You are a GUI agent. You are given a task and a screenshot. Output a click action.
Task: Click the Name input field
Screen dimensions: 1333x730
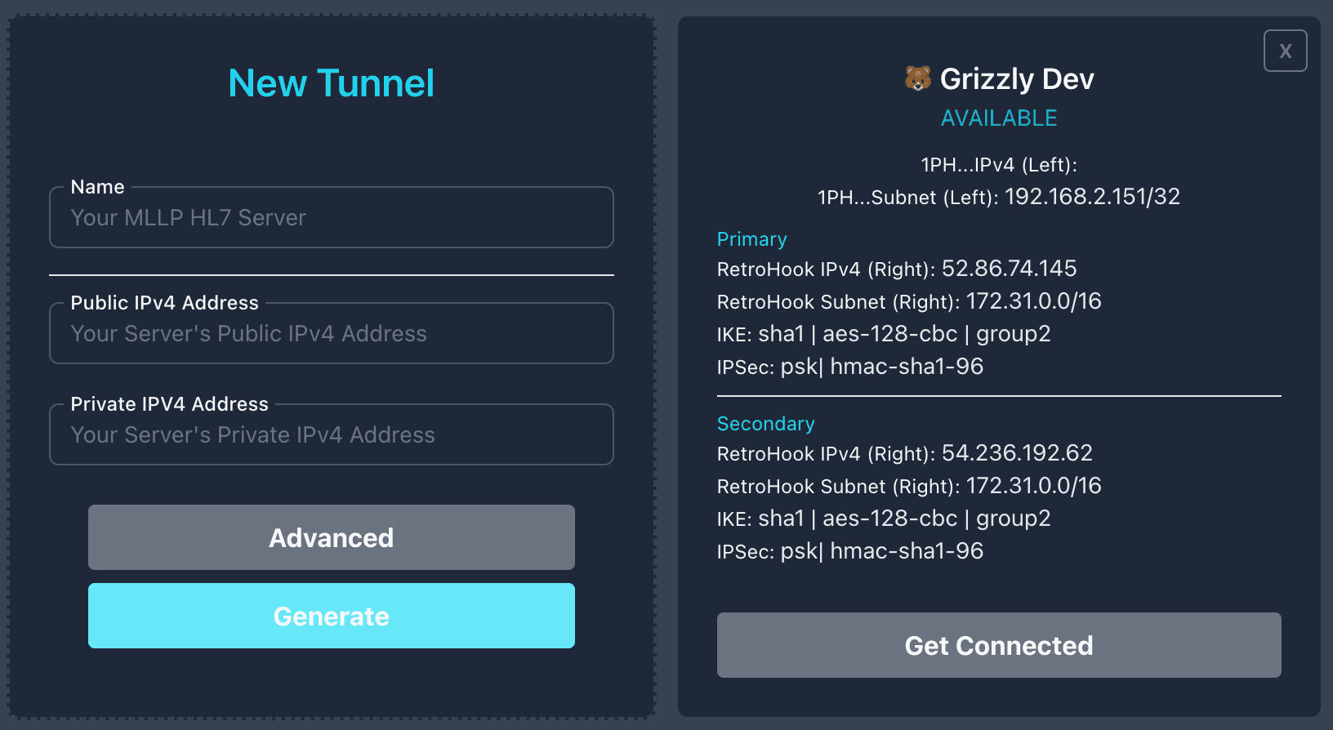click(x=332, y=217)
